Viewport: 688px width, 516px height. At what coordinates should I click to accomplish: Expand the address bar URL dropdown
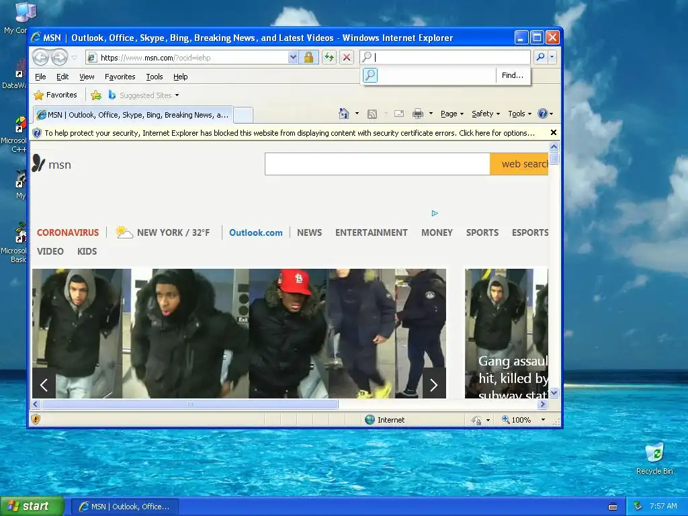click(293, 57)
